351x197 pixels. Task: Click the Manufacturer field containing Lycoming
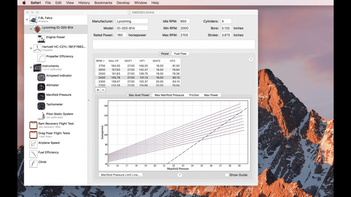tap(132, 21)
